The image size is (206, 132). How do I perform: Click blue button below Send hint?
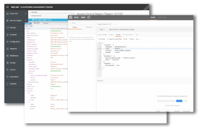[x=179, y=101]
